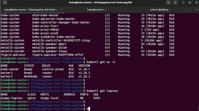Select text kube-apiserver-kube-master
199x111 pixels.
pos(54,19)
